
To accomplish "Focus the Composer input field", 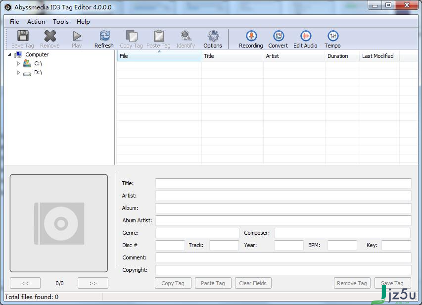I will point(343,233).
